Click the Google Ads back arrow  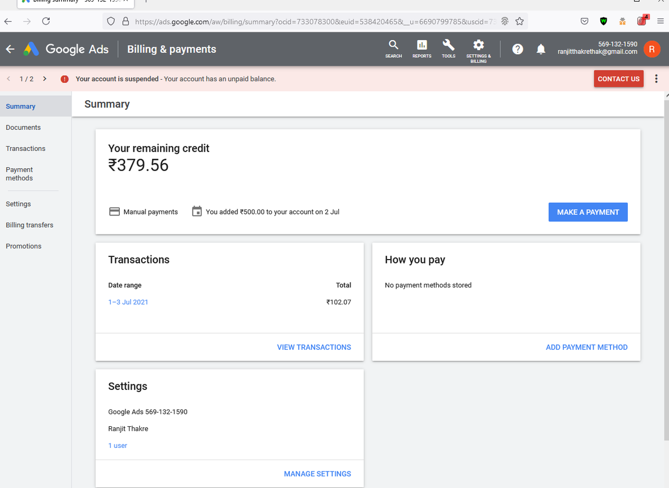tap(10, 49)
